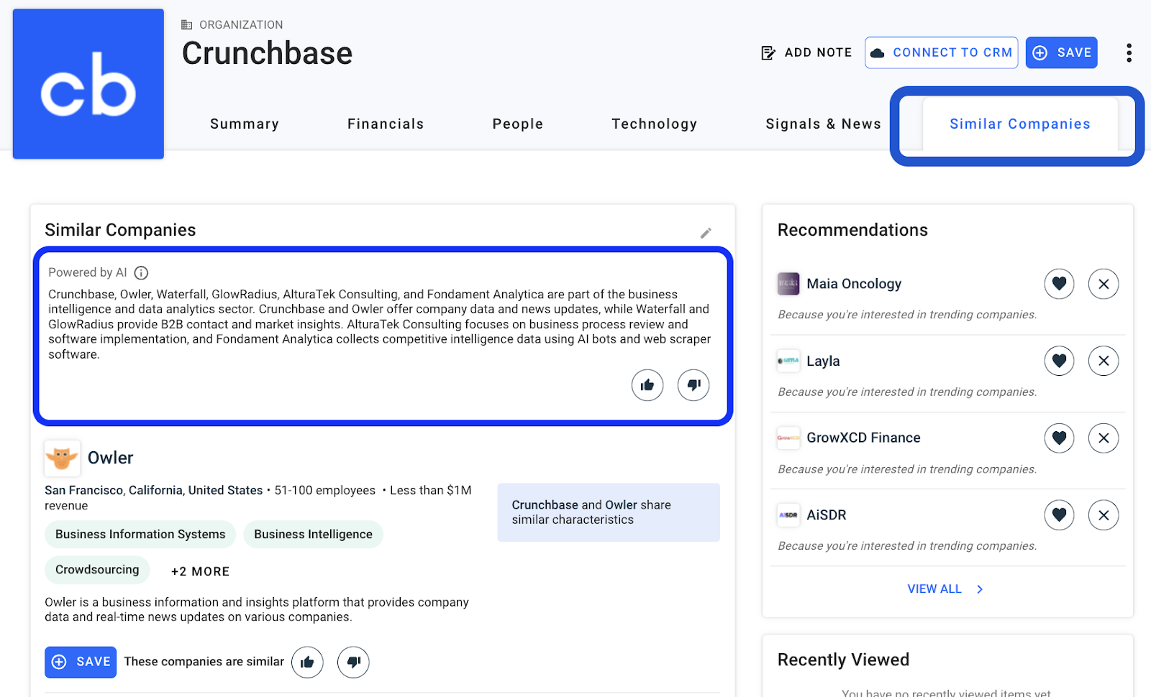1151x697 pixels.
Task: Give thumbs up to the AI summary
Action: click(647, 385)
